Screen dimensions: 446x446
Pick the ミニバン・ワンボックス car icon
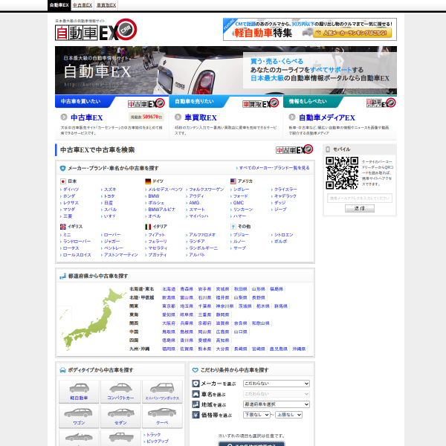pos(161,391)
